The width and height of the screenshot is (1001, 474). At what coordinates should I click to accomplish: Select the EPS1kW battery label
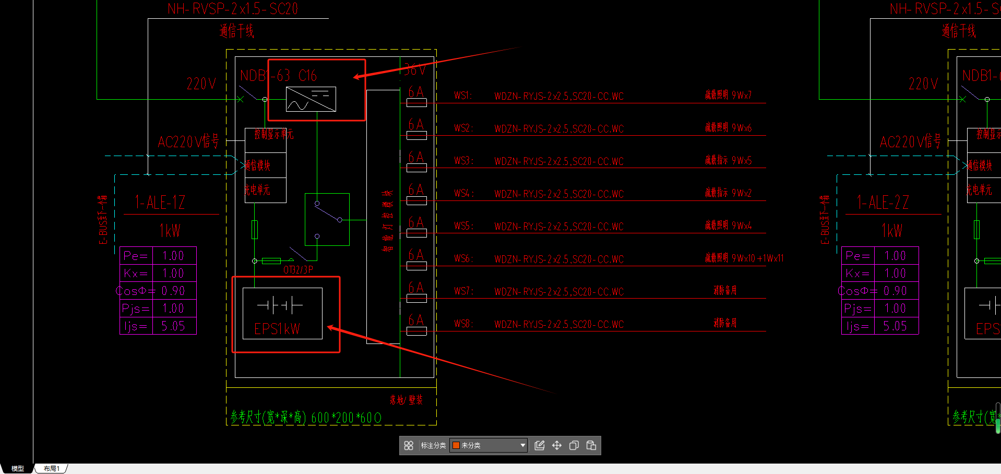tap(277, 329)
